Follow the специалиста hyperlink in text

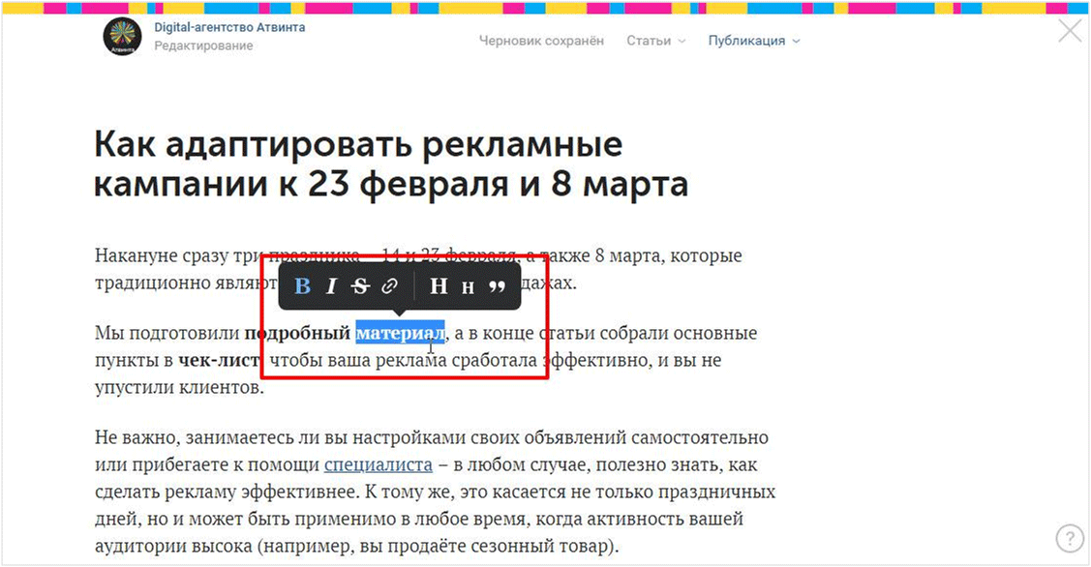378,464
